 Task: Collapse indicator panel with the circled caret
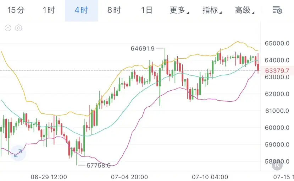point(8,28)
